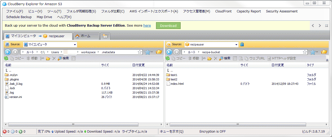This screenshot has width=332, height=137.
Task: Click 検索 in the local pane toolbar
Action: pyautogui.click(x=63, y=58)
